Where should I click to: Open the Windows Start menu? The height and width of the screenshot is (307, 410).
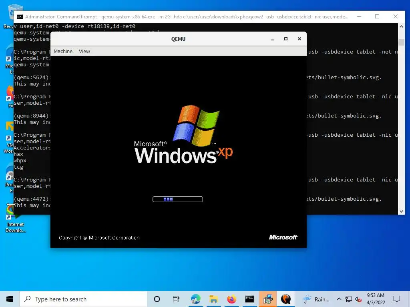coord(10,299)
